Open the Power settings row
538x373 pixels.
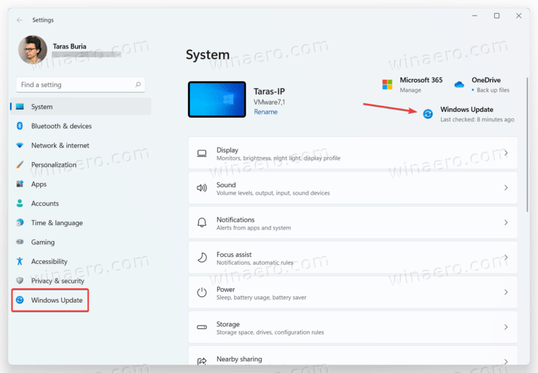353,293
